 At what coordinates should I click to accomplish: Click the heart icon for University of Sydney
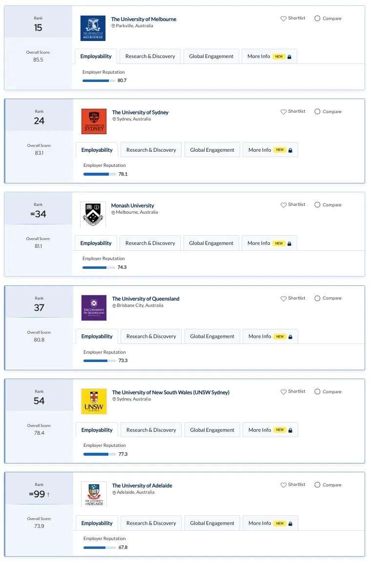click(283, 112)
